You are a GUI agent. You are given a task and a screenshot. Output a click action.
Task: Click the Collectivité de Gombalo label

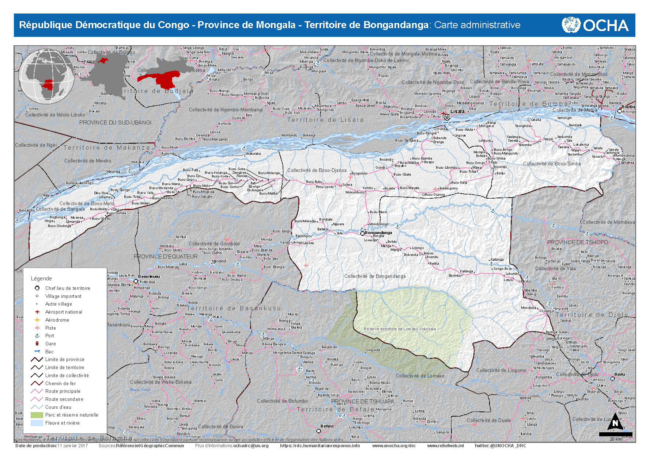click(x=214, y=244)
